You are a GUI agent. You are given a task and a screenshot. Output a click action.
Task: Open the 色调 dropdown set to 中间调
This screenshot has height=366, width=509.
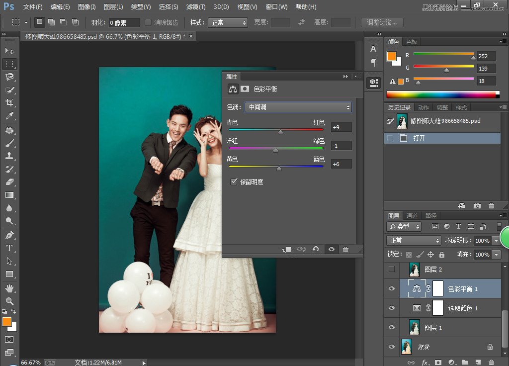pos(297,107)
